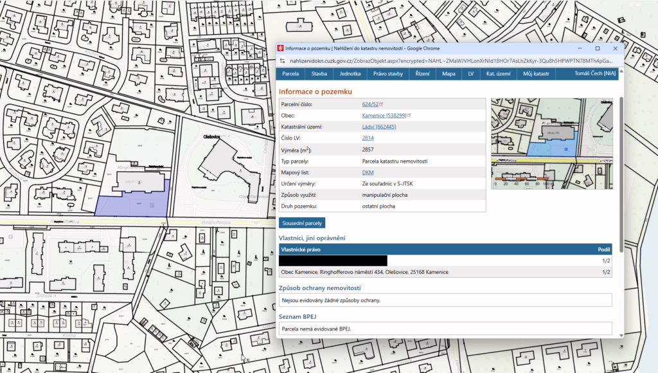Click the 'Parcela nemá evidované BPEJ' text
The width and height of the screenshot is (658, 373).
(x=316, y=329)
